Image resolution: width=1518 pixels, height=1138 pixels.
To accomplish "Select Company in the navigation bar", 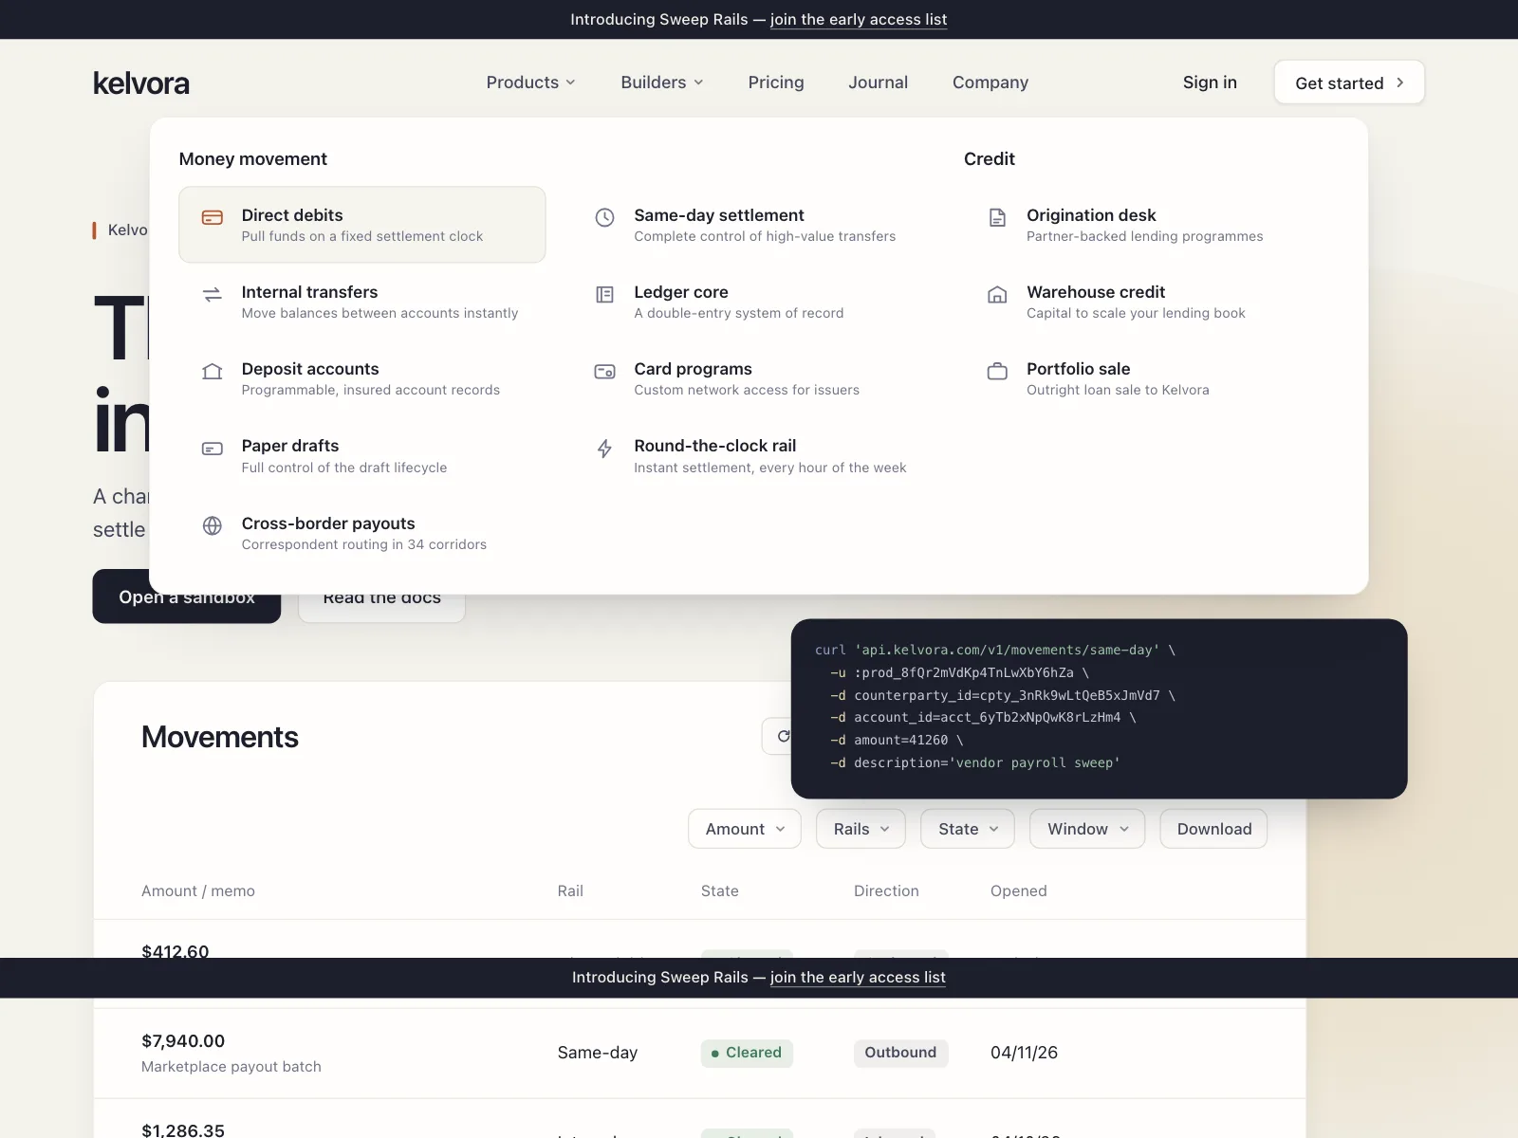I will point(990,83).
